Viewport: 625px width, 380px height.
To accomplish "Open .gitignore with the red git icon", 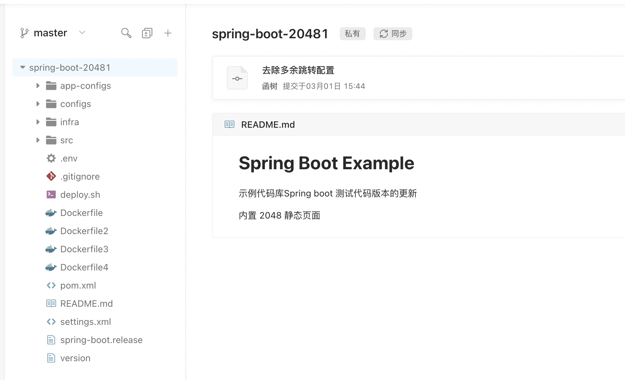I will click(80, 177).
